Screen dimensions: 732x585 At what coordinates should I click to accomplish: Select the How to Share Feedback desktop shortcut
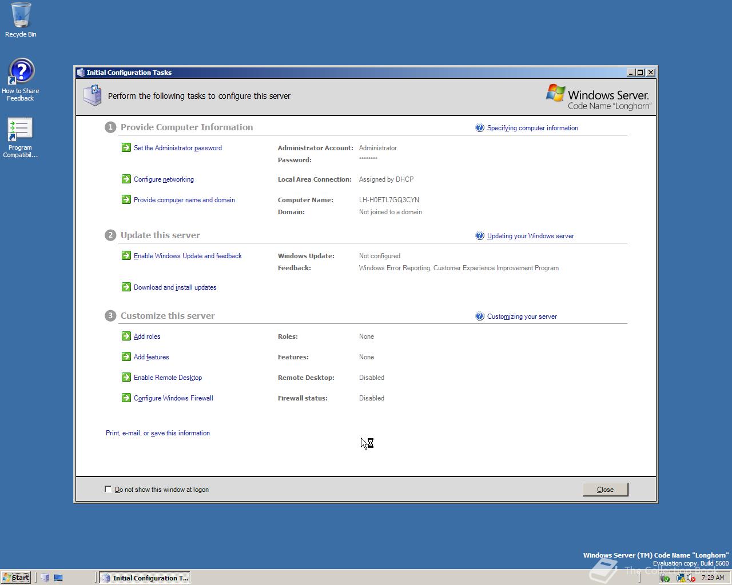(21, 80)
